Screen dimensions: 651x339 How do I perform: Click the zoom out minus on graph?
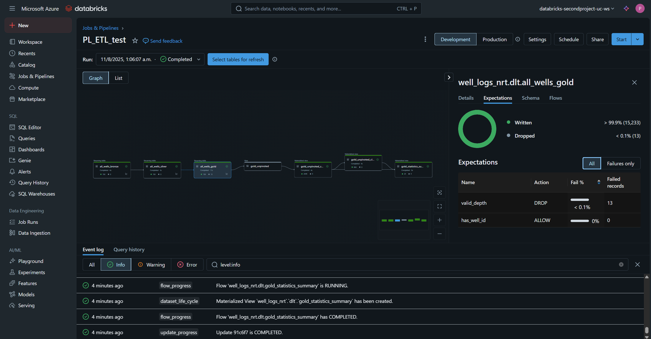click(439, 234)
